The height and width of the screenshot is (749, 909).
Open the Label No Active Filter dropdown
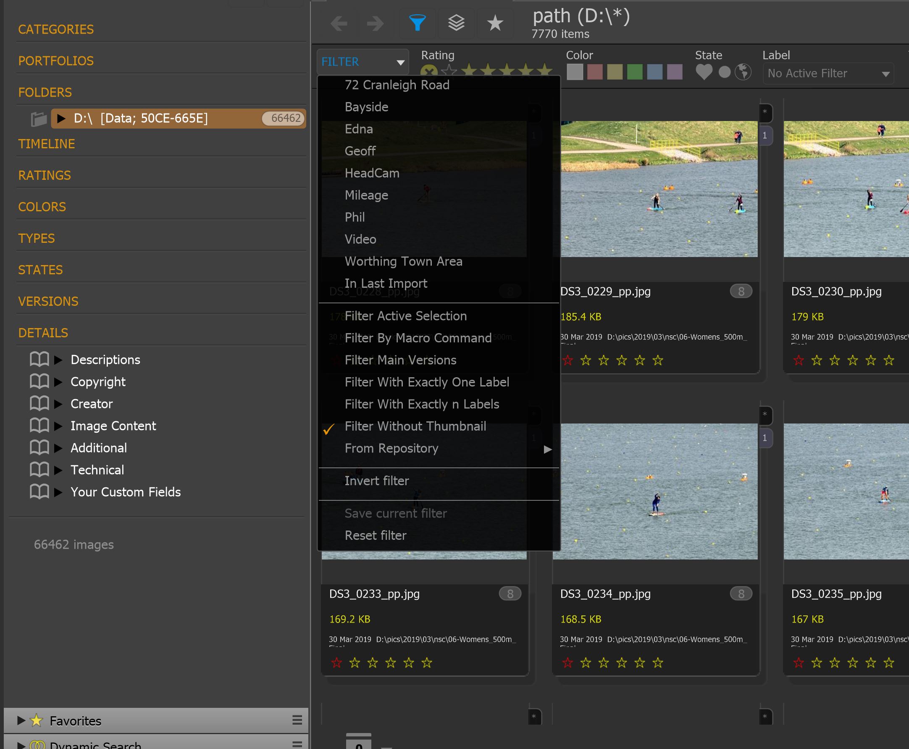click(x=828, y=74)
